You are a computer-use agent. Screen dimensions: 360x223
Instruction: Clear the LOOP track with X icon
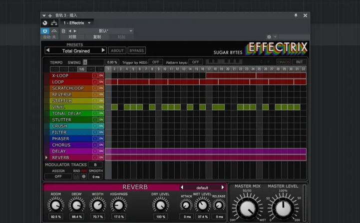[95, 82]
